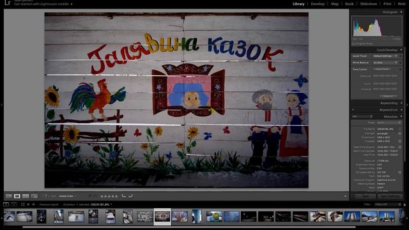Go back using filmstrip left arrow

point(28,204)
